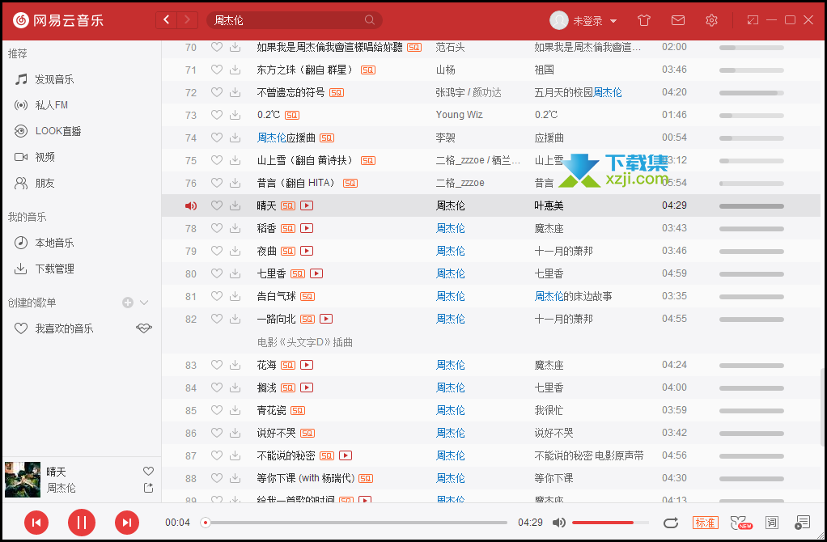Viewport: 827px width, 542px height.
Task: Click the song list vertical scrollbar
Action: click(x=823, y=406)
